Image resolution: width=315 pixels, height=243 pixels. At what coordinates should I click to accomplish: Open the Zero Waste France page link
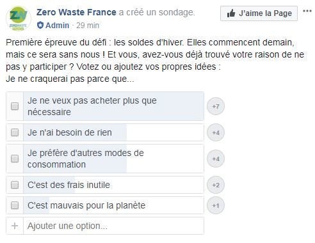coord(76,12)
